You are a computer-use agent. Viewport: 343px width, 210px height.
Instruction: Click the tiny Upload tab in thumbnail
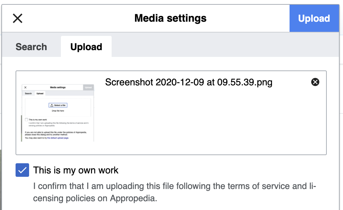[40, 93]
